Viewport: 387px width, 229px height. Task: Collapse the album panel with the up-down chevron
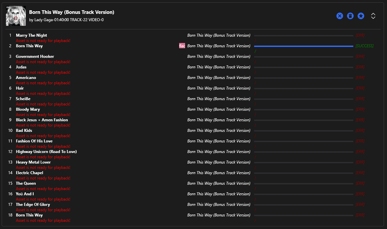(x=373, y=16)
